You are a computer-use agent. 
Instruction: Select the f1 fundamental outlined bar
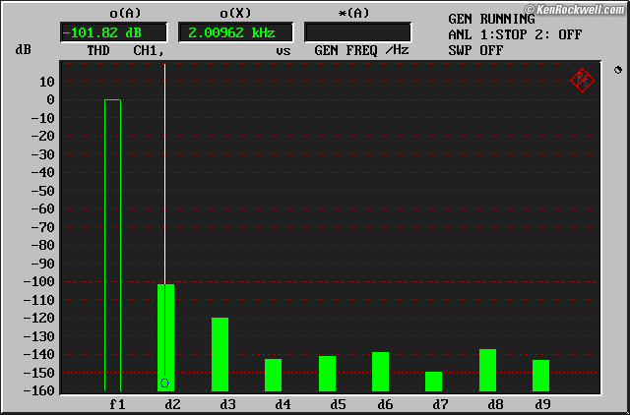click(x=112, y=244)
